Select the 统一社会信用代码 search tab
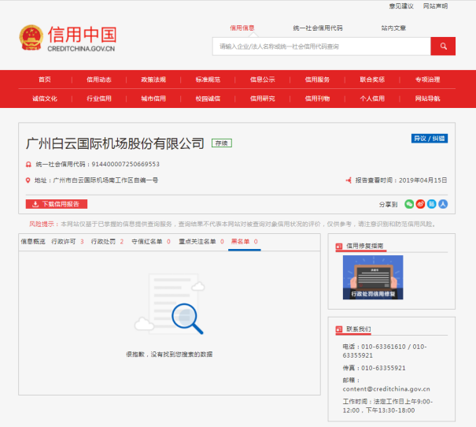This screenshot has width=476, height=427. (318, 28)
